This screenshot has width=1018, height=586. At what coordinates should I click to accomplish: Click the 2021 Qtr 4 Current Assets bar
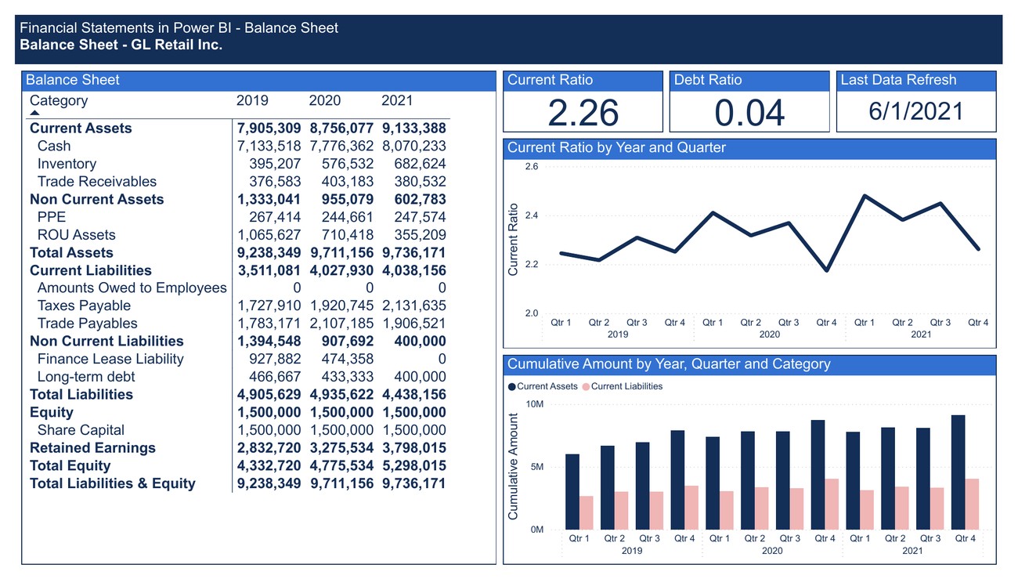[958, 472]
